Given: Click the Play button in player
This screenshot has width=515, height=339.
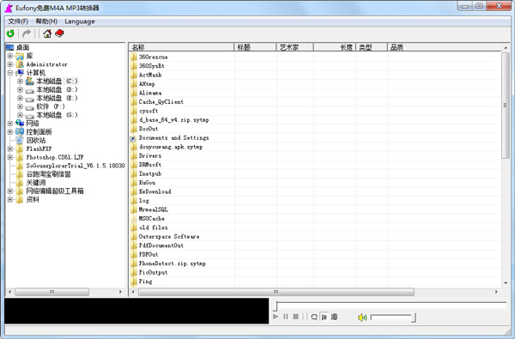Looking at the screenshot, I should coord(276,317).
